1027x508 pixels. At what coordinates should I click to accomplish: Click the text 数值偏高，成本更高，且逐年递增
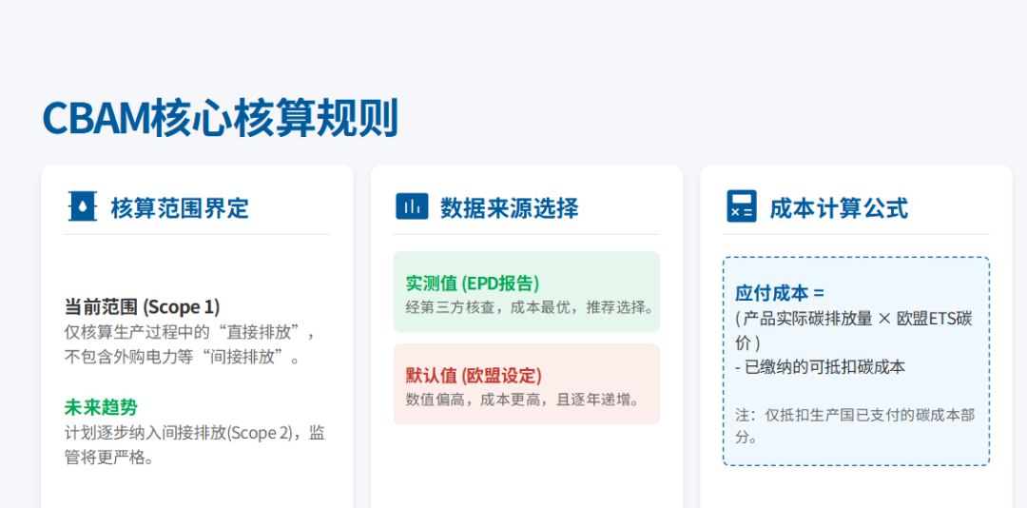523,400
